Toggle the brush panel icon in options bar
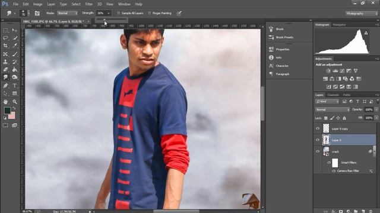 37,13
